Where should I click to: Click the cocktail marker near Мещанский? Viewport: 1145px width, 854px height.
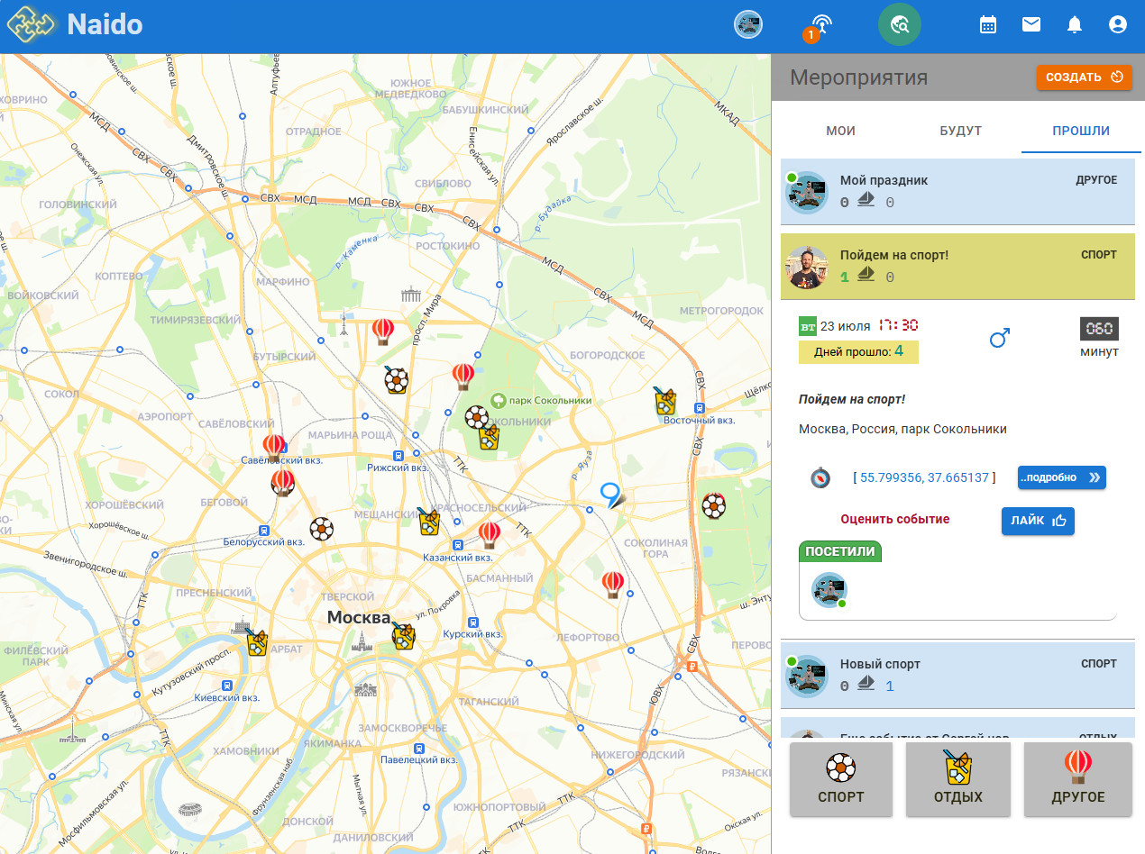tap(428, 521)
